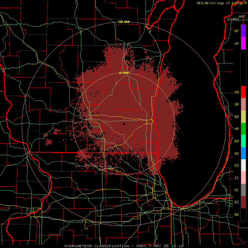The image size is (248, 248).
Task: Click the UK magenta color swatch
Action: (243, 43)
